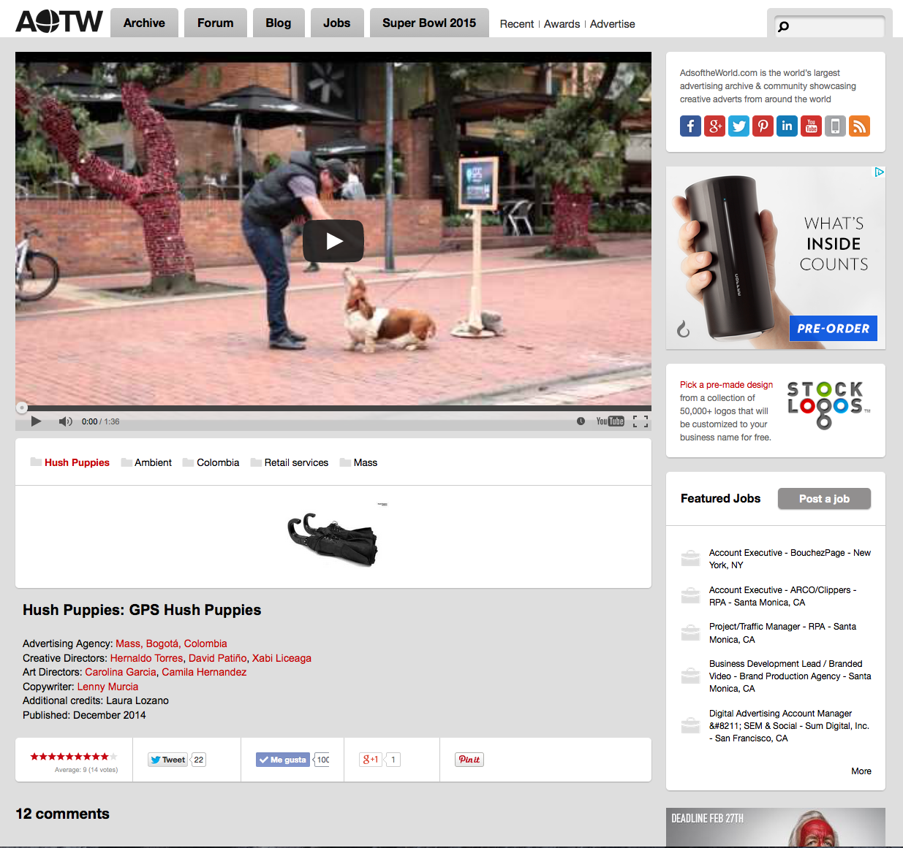This screenshot has width=903, height=848.
Task: Open the Retail services category link
Action: click(x=296, y=462)
